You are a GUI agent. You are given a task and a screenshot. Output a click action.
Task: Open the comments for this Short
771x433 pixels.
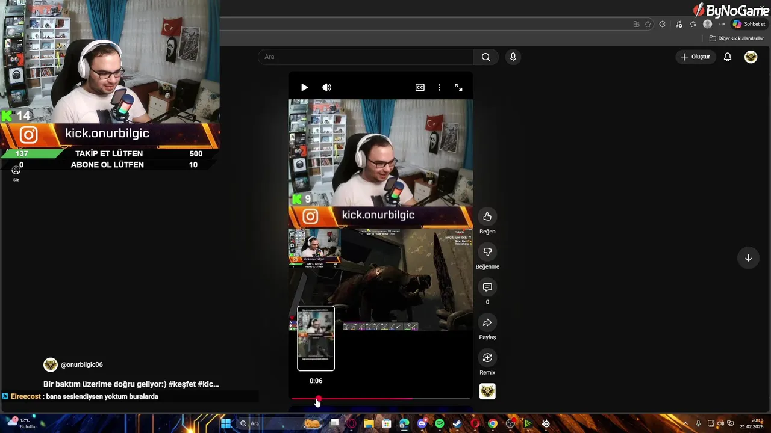(487, 287)
